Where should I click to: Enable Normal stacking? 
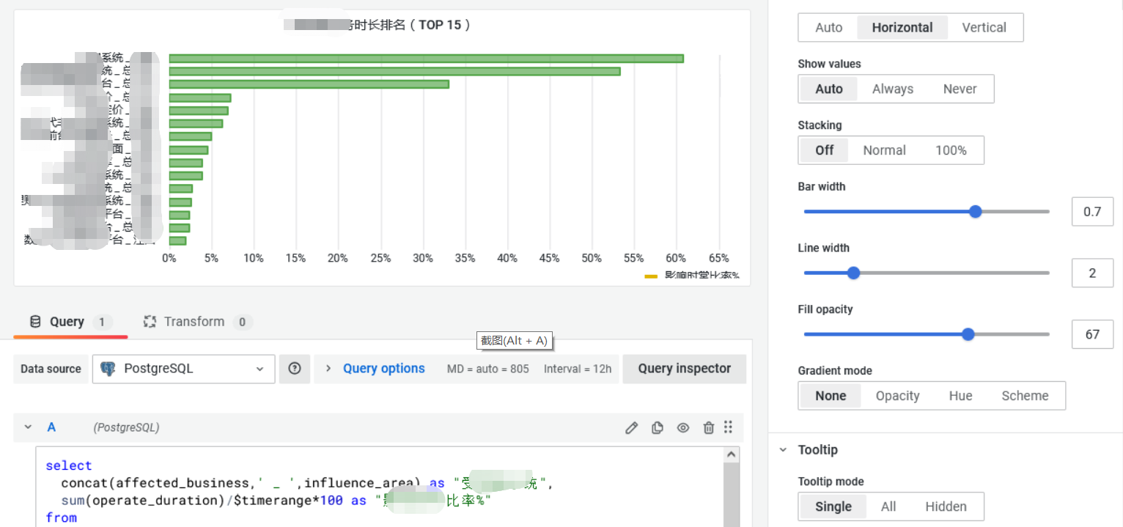pyautogui.click(x=883, y=150)
